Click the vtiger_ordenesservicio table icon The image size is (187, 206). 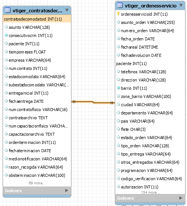click(120, 5)
